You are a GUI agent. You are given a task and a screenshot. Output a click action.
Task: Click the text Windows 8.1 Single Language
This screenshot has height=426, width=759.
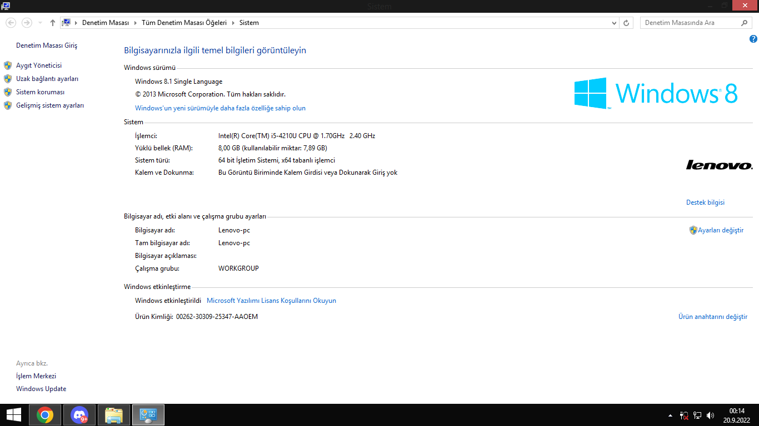coord(179,82)
